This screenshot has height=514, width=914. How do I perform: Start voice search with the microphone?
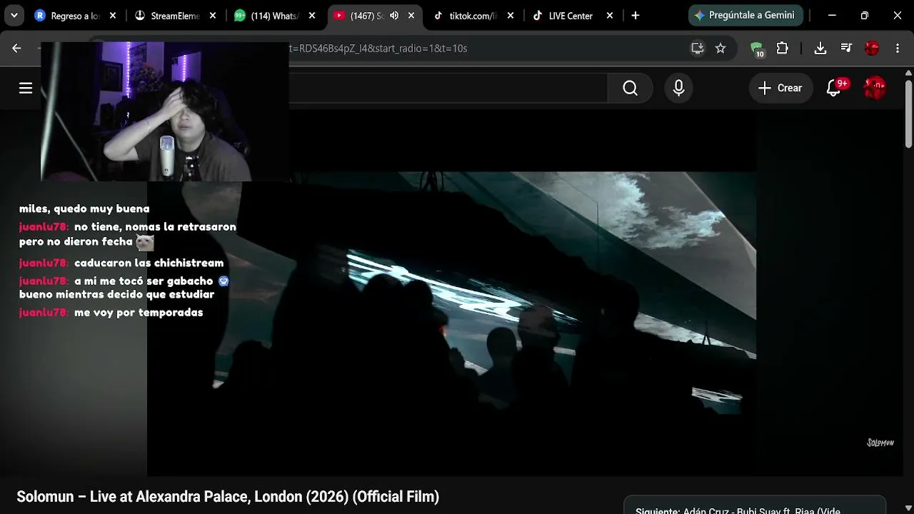[678, 88]
